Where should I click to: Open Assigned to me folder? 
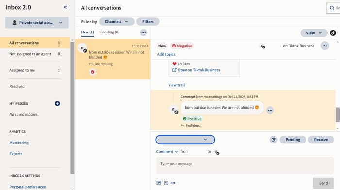34,70
